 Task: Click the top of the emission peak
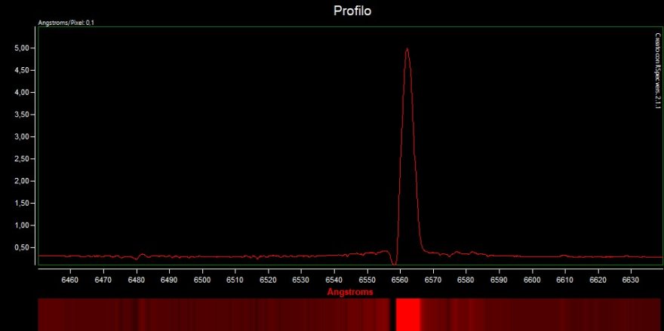coord(407,50)
